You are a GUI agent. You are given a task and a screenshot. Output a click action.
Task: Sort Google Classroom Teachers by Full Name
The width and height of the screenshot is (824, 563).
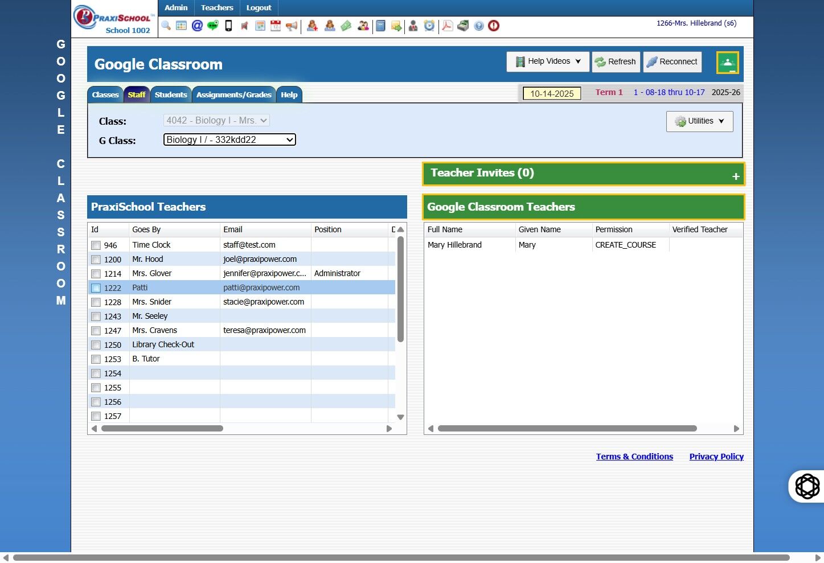point(470,230)
